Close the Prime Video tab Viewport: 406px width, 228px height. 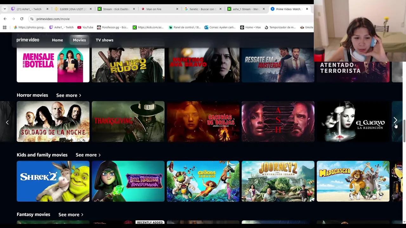pos(307,9)
